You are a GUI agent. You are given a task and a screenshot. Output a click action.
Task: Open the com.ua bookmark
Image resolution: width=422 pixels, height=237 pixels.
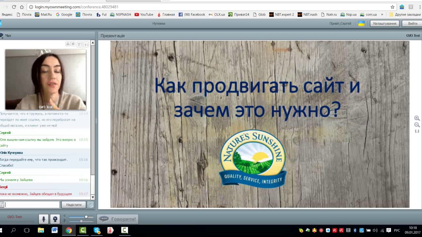[368, 14]
